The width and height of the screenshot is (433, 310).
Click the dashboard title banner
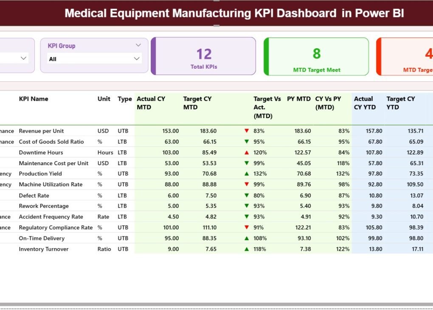click(216, 13)
